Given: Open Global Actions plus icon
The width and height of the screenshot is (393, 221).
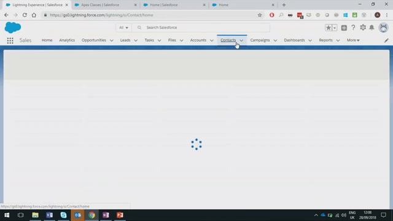Looking at the screenshot, I should 344,28.
